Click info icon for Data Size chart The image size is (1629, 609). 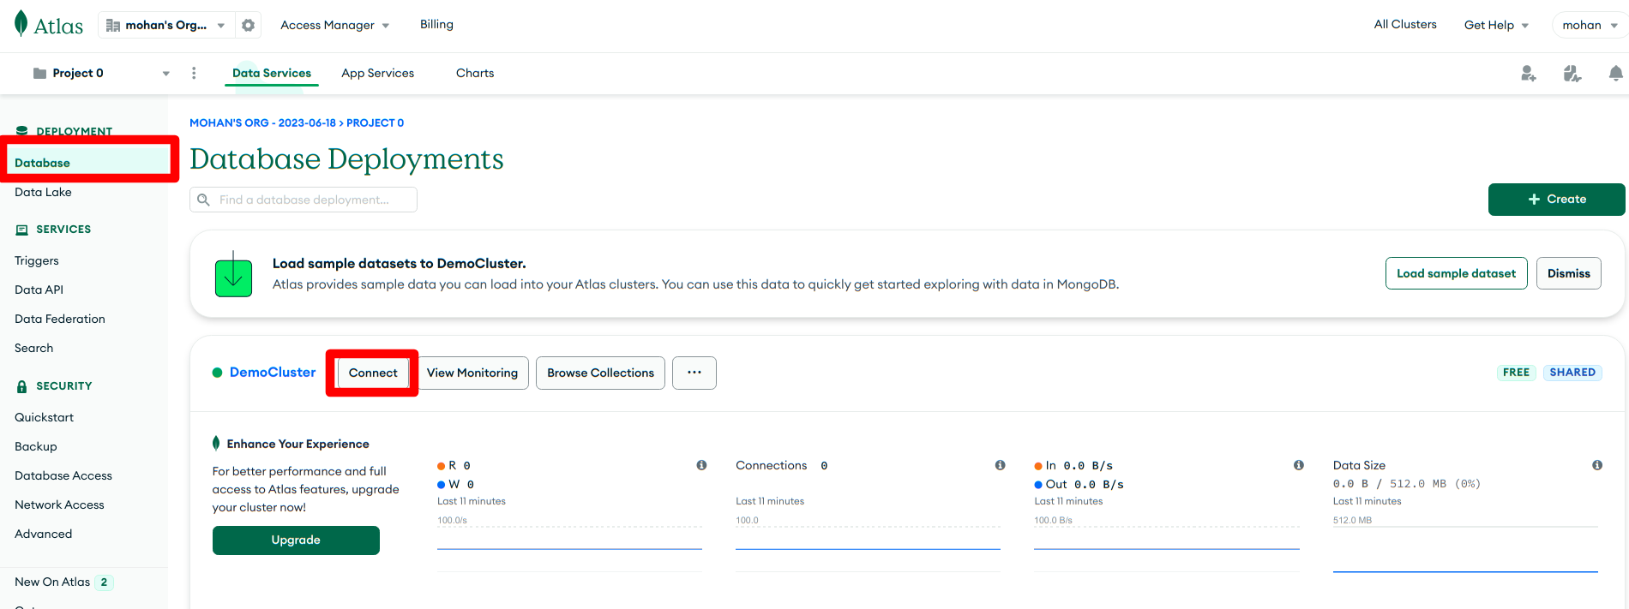point(1597,465)
